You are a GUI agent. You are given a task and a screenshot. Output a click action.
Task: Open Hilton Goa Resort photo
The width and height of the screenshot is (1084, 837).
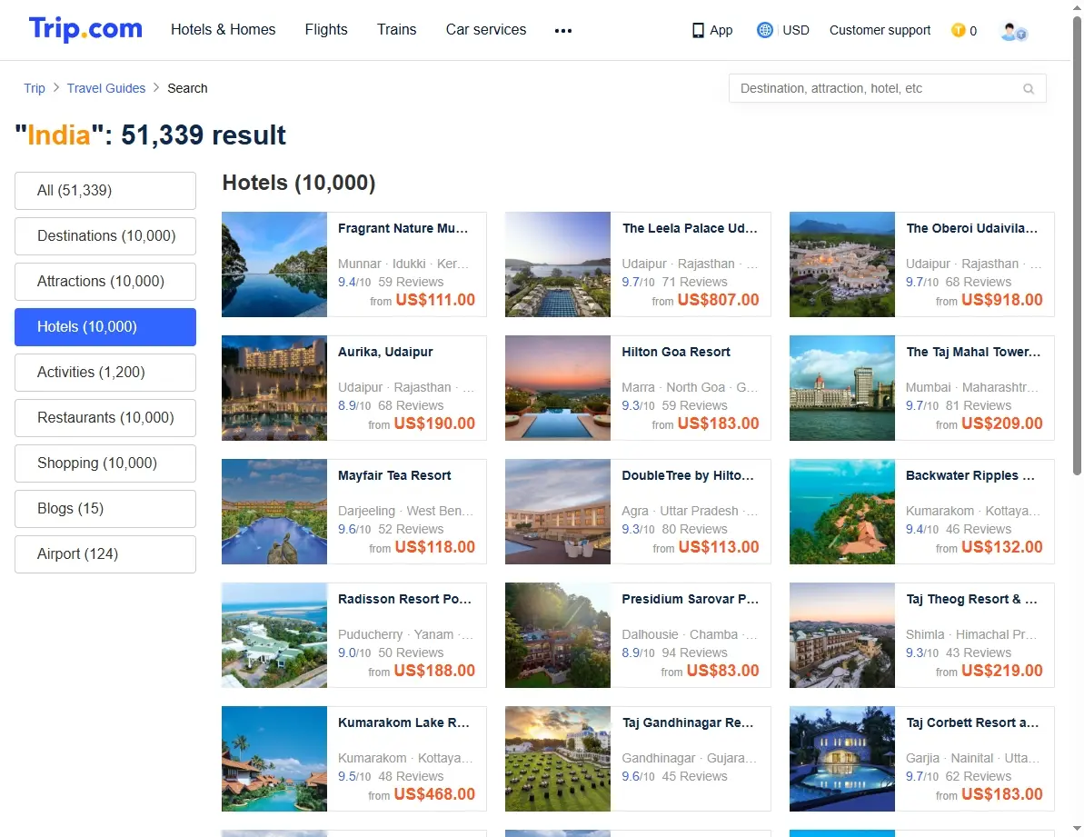click(558, 388)
